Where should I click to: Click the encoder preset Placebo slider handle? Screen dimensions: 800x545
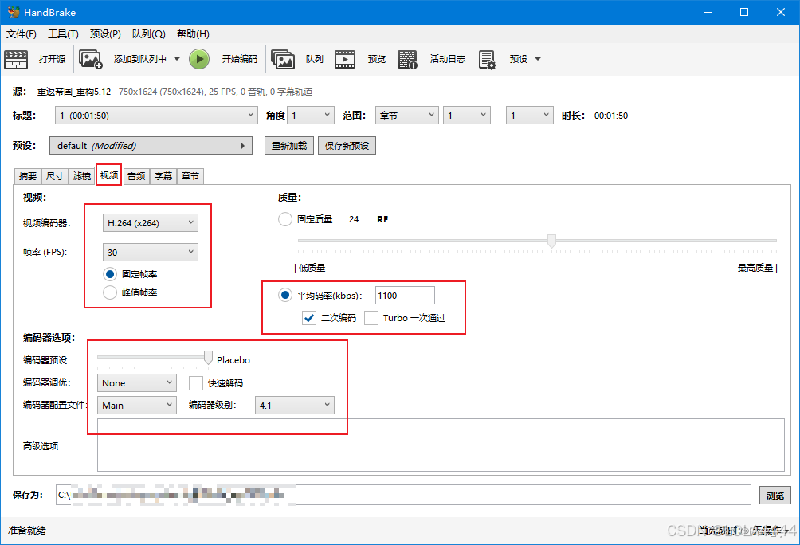[208, 357]
